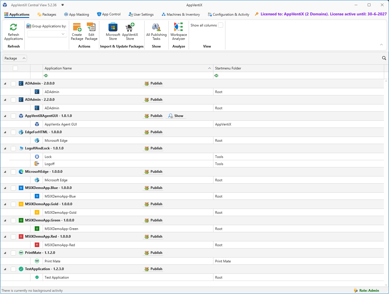The width and height of the screenshot is (389, 294).
Task: Enable Show all columns checkbox
Action: [221, 25]
